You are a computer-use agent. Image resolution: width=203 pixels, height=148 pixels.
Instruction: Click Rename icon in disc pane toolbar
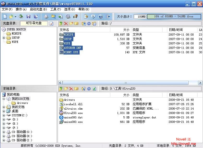[x=76, y=23]
